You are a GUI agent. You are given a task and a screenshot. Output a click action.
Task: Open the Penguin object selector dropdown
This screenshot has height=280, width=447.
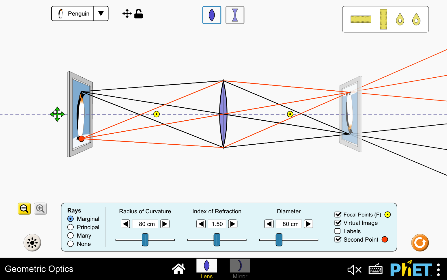pos(101,13)
